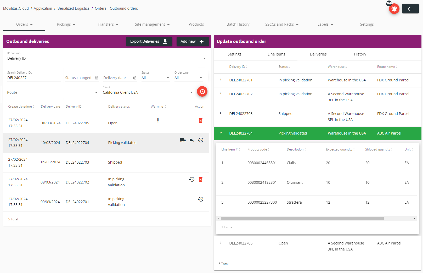Image resolution: width=423 pixels, height=273 pixels.
Task: Click the Export Deliveries button
Action: click(149, 41)
